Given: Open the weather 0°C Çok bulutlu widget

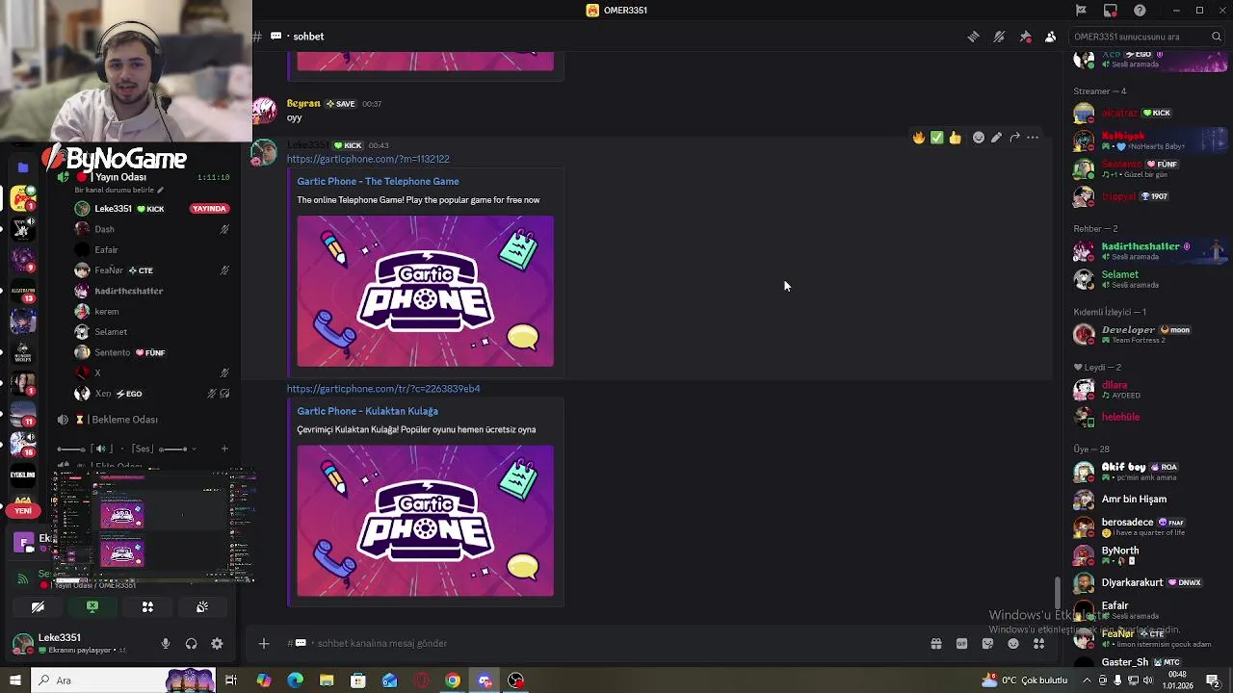Looking at the screenshot, I should point(1023,680).
